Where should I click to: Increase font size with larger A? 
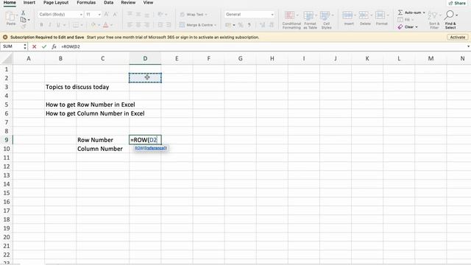coord(106,14)
